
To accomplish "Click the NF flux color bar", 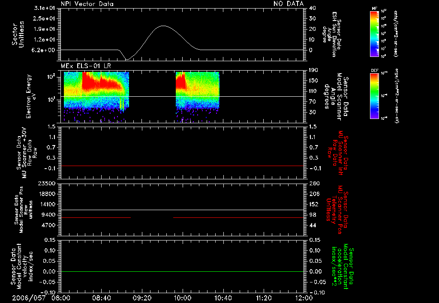I will point(375,33).
